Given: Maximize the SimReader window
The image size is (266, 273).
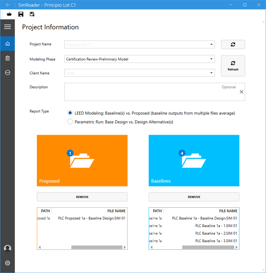Looking at the screenshot, I should click(244, 5).
